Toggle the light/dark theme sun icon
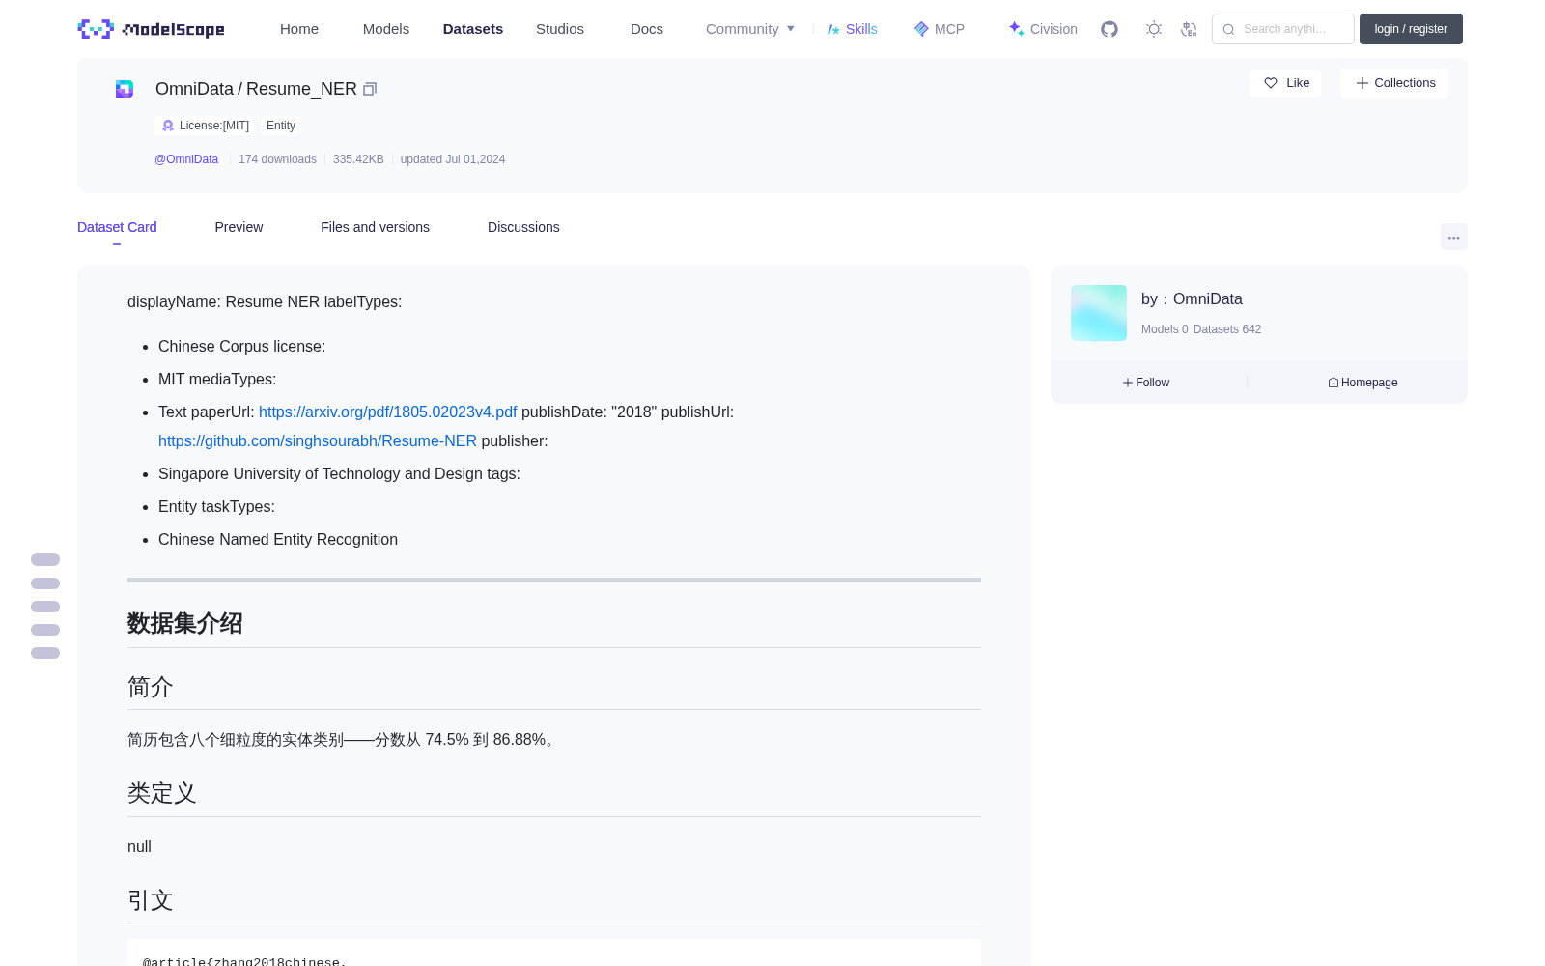The image size is (1545, 966). pos(1154,29)
